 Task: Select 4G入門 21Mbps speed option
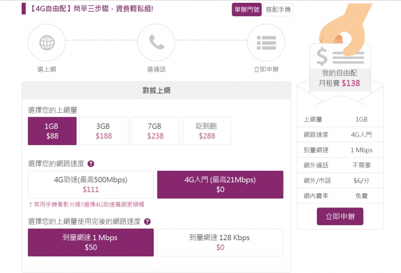coord(220,185)
